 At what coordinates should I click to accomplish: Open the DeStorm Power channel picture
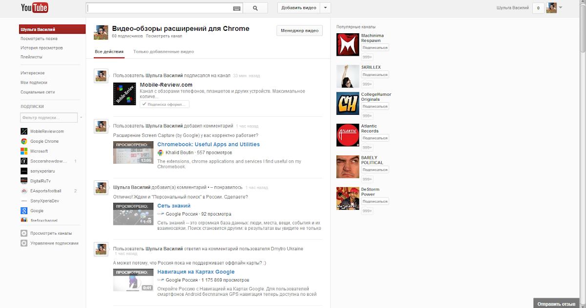point(348,198)
